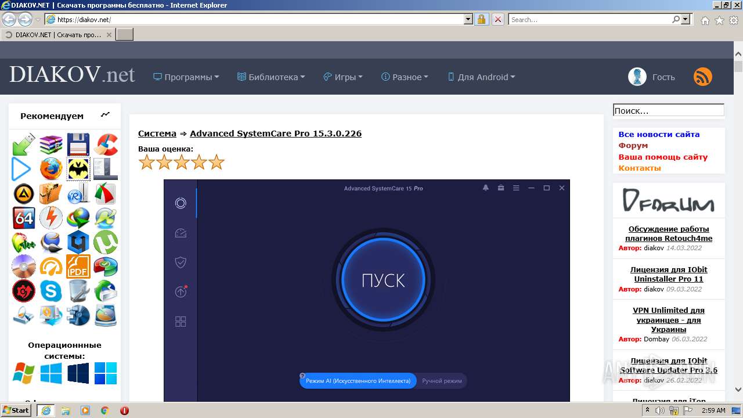Open a new blank tab
The width and height of the screenshot is (743, 418).
(x=125, y=35)
